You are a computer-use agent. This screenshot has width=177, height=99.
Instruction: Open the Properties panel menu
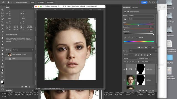pos(156,8)
